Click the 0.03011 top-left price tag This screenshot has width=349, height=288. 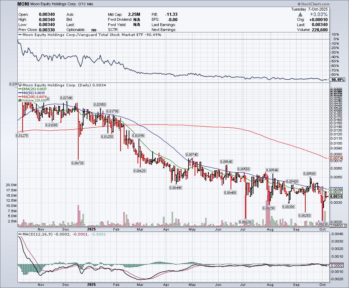pos(16,84)
